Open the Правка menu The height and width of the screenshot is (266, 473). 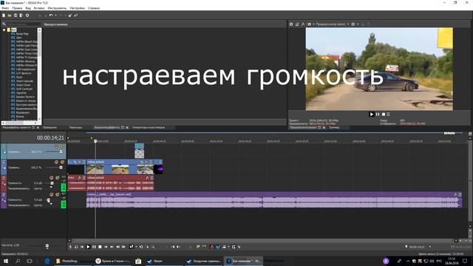(17, 8)
